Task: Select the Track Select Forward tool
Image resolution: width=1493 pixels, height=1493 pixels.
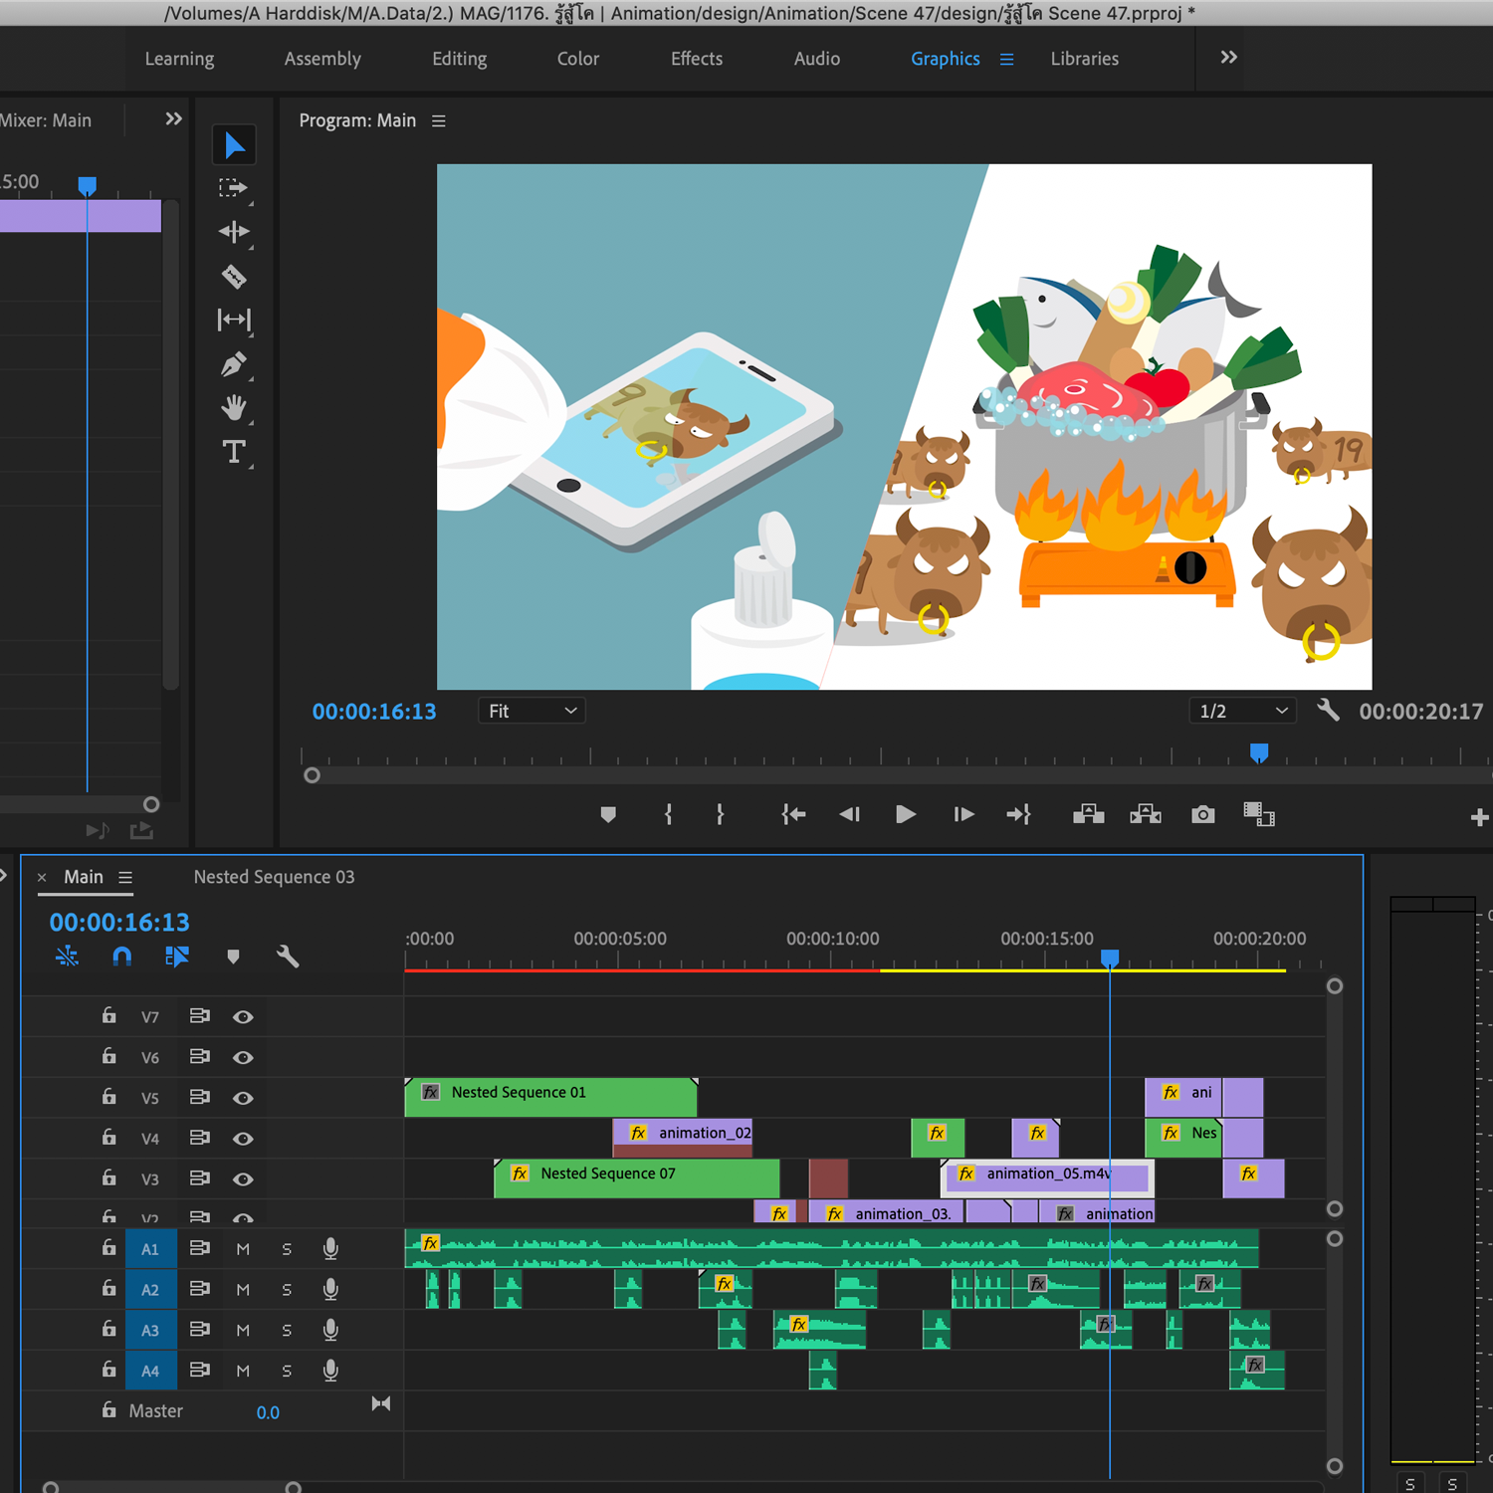Action: coord(234,188)
